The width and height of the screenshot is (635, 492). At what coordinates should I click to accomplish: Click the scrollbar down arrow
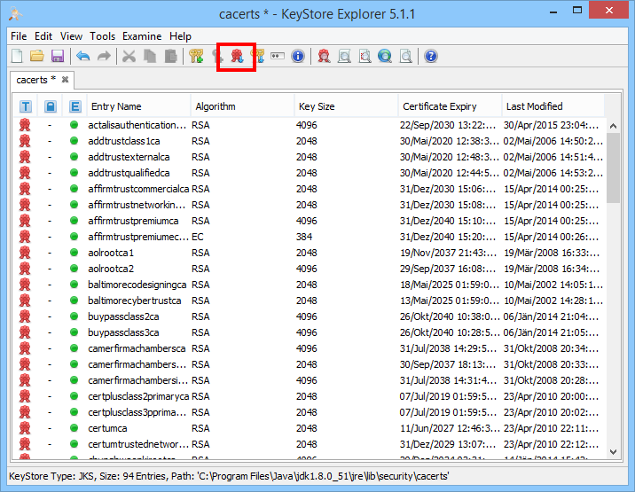[613, 452]
